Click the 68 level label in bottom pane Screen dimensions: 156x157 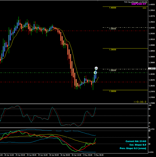pos(149,131)
